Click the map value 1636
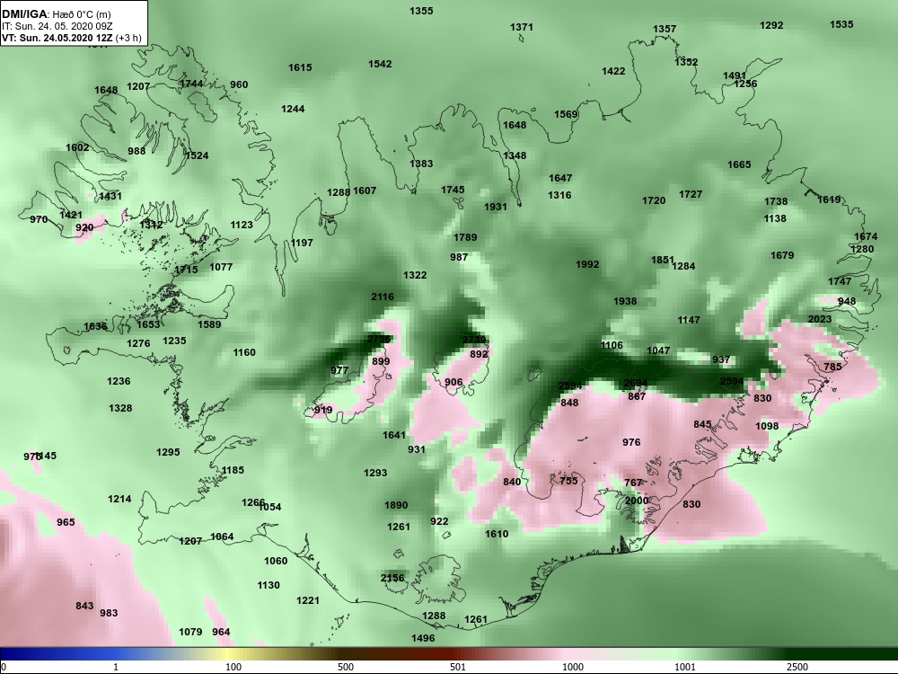The height and width of the screenshot is (674, 898). tap(96, 326)
